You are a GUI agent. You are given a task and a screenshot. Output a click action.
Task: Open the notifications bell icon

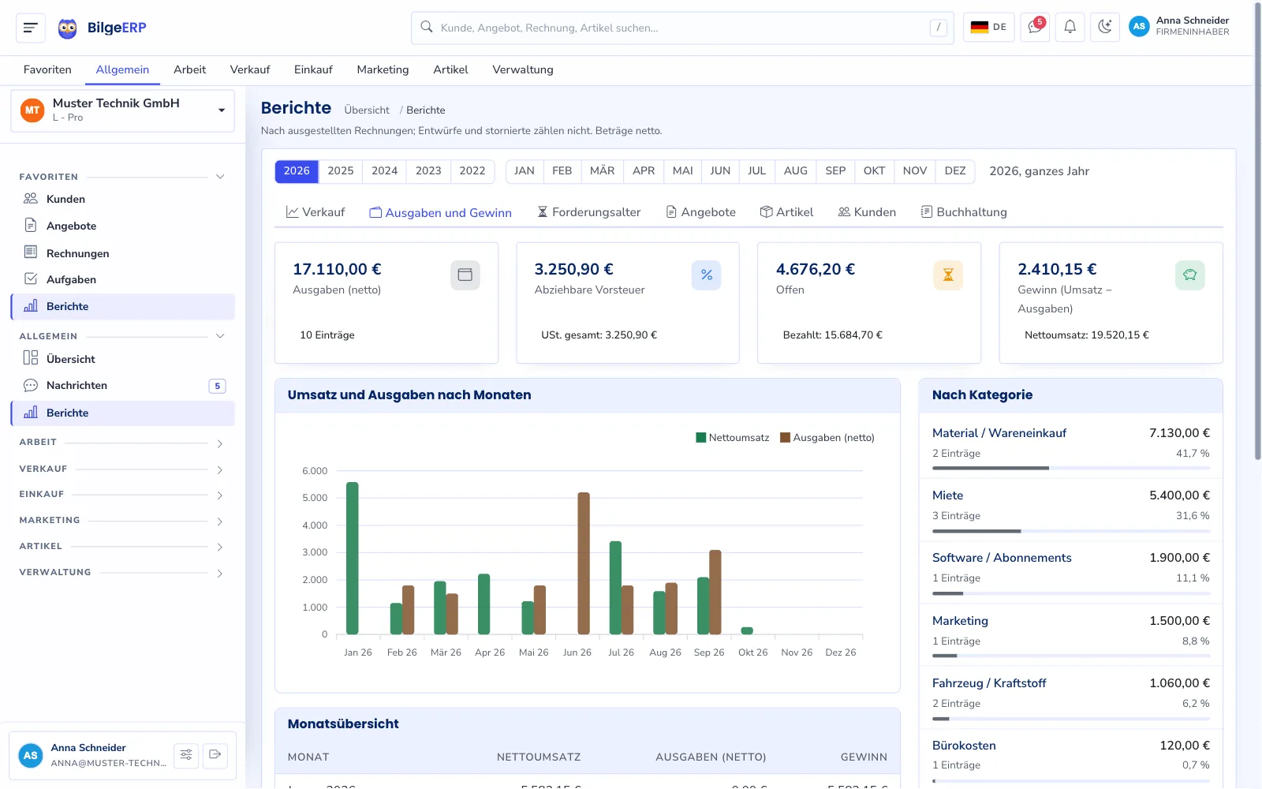pyautogui.click(x=1070, y=27)
